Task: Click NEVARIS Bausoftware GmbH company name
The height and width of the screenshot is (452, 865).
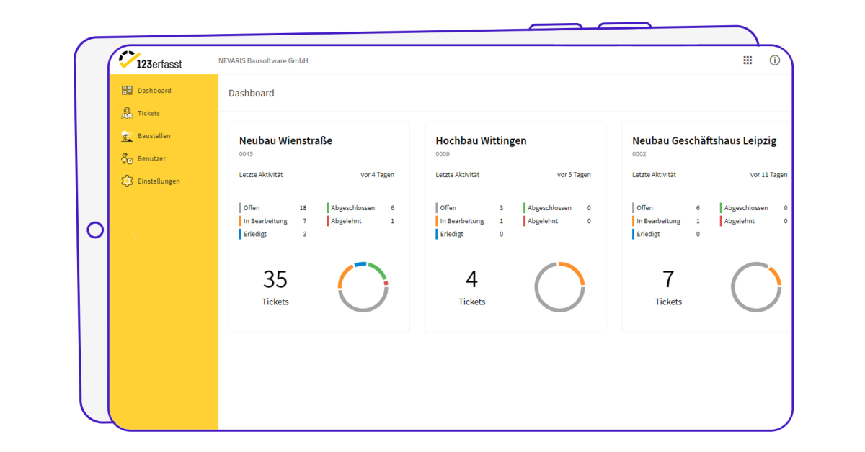Action: [263, 61]
